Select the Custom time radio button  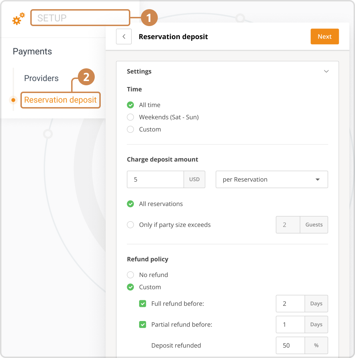(131, 129)
